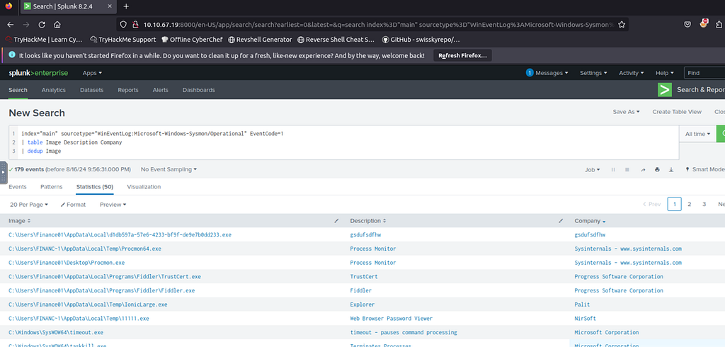Open the Analytics nav tab
This screenshot has height=347, width=725.
pos(54,90)
